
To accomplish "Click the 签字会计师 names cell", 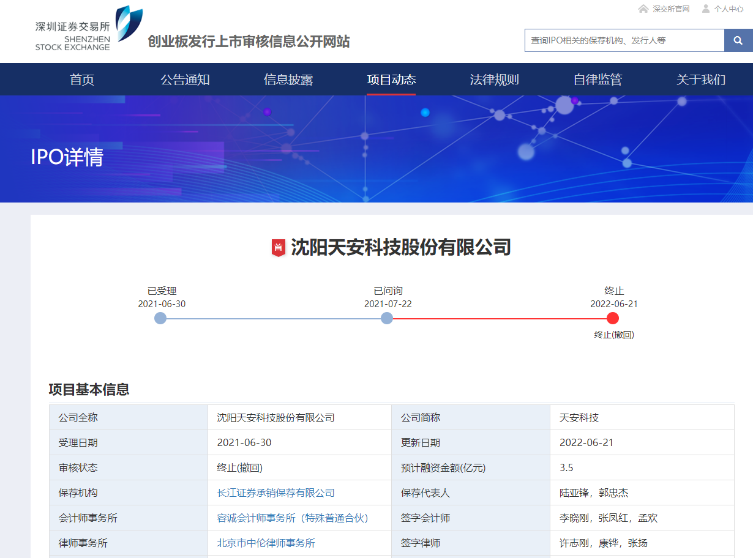I will click(642, 518).
